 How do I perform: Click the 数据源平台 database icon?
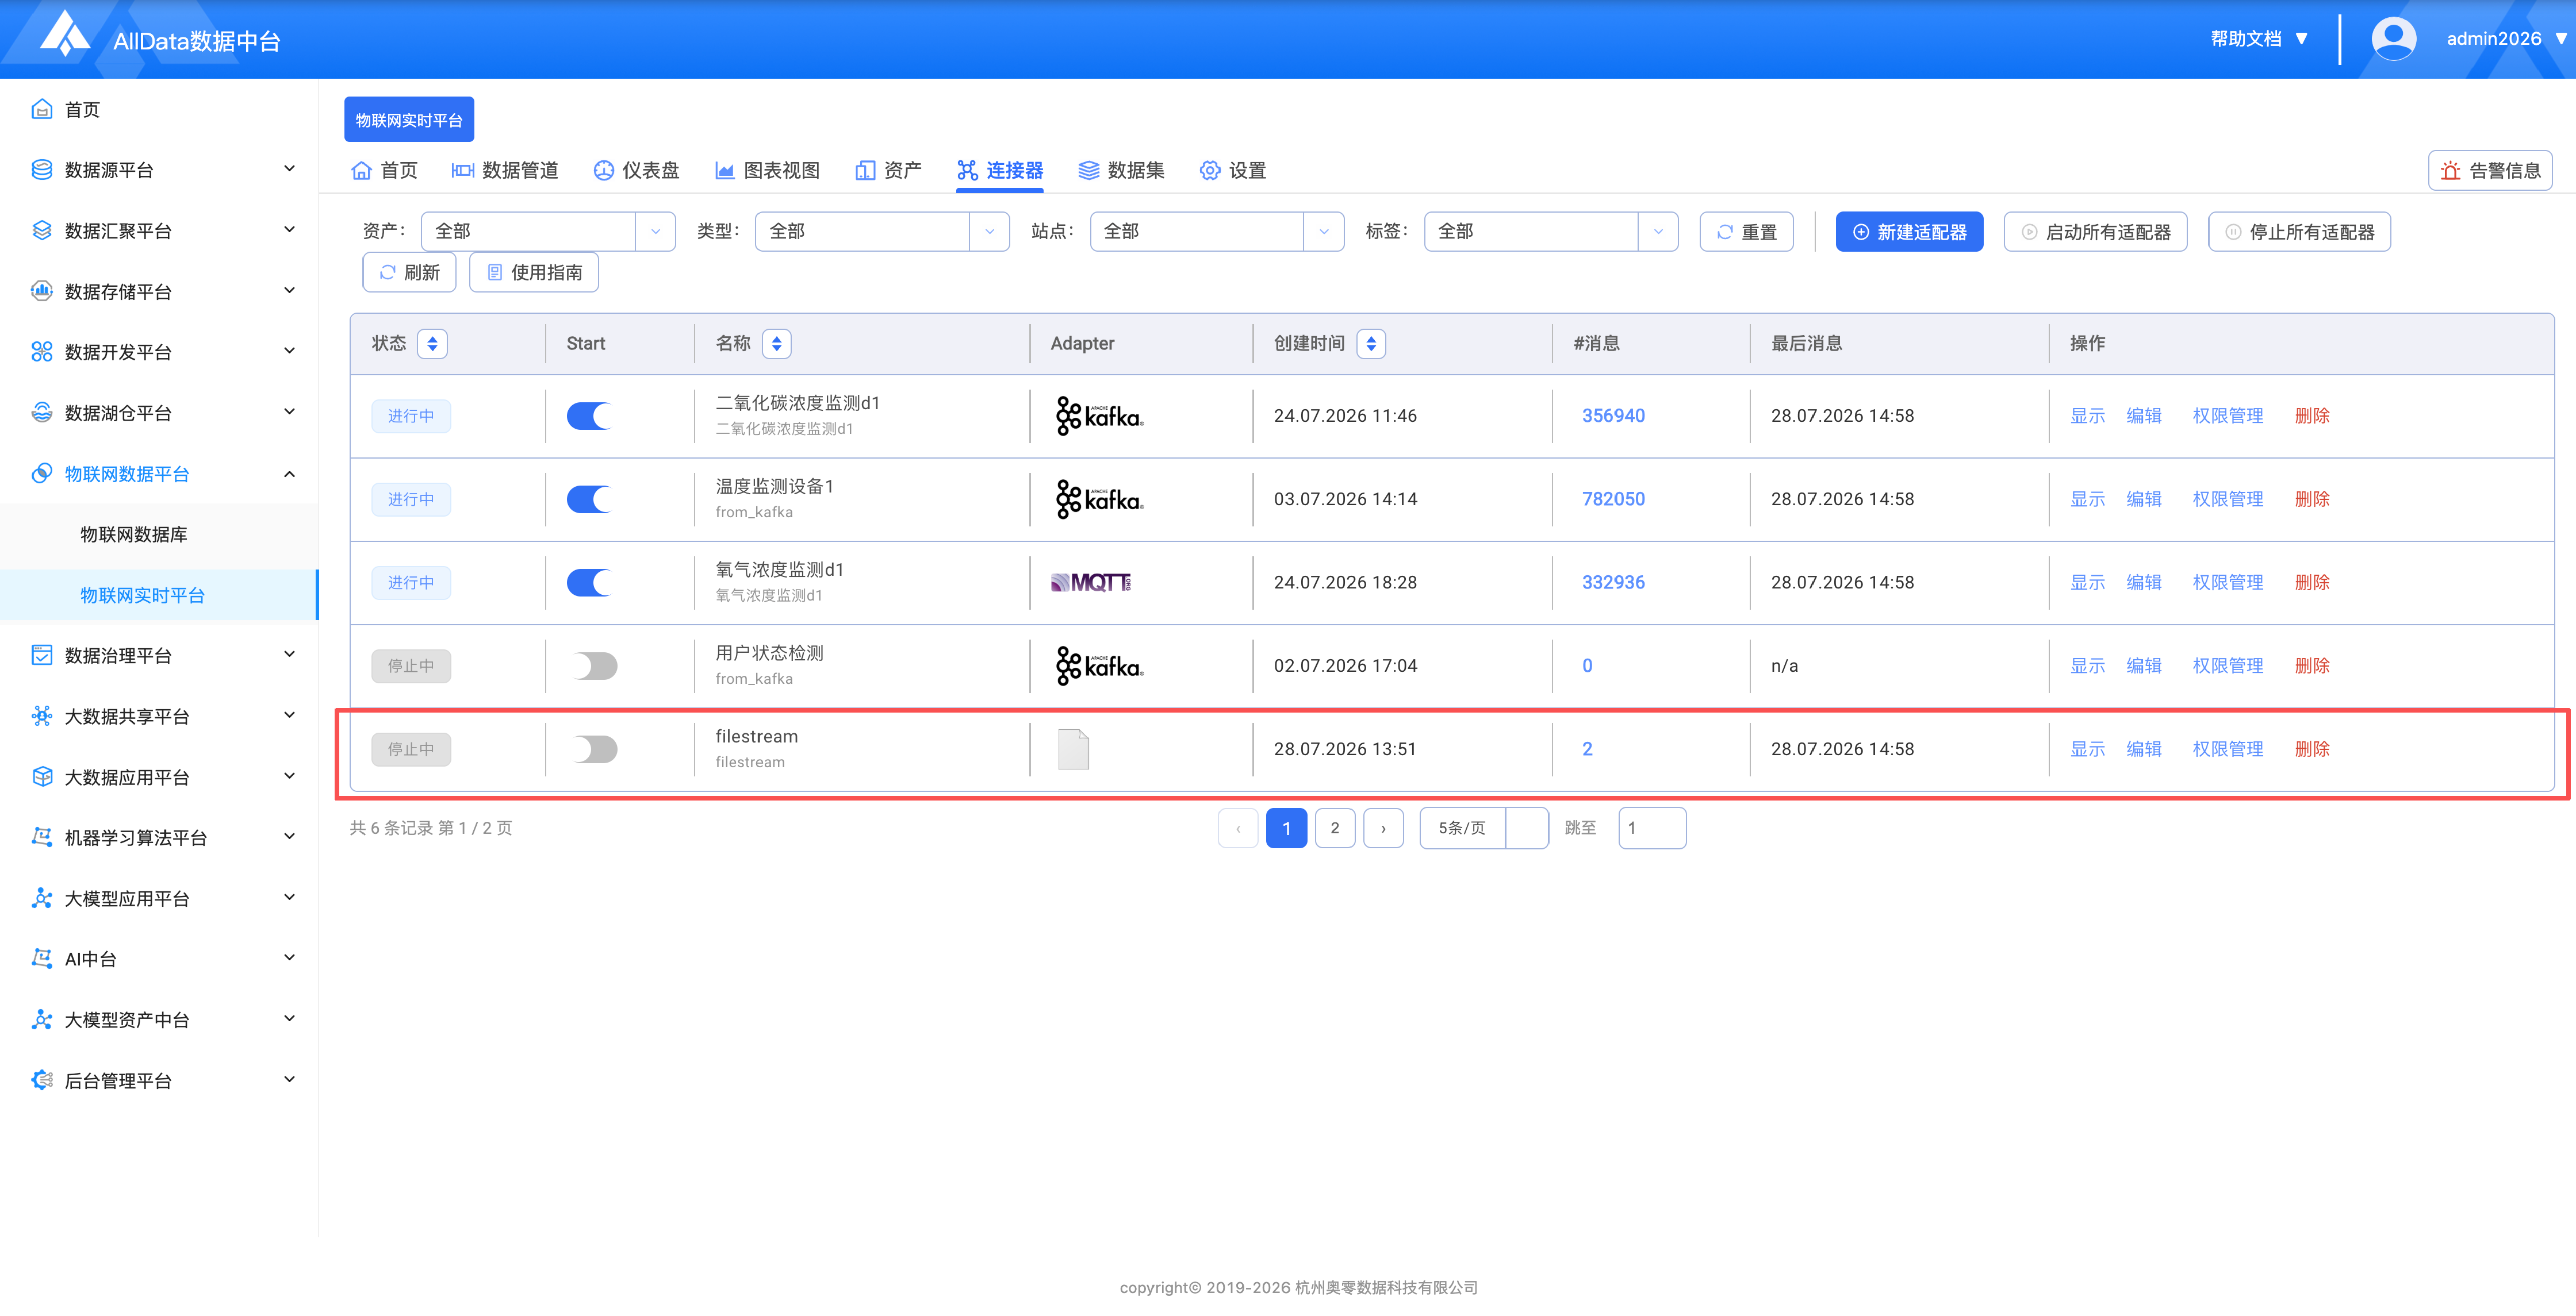[42, 170]
